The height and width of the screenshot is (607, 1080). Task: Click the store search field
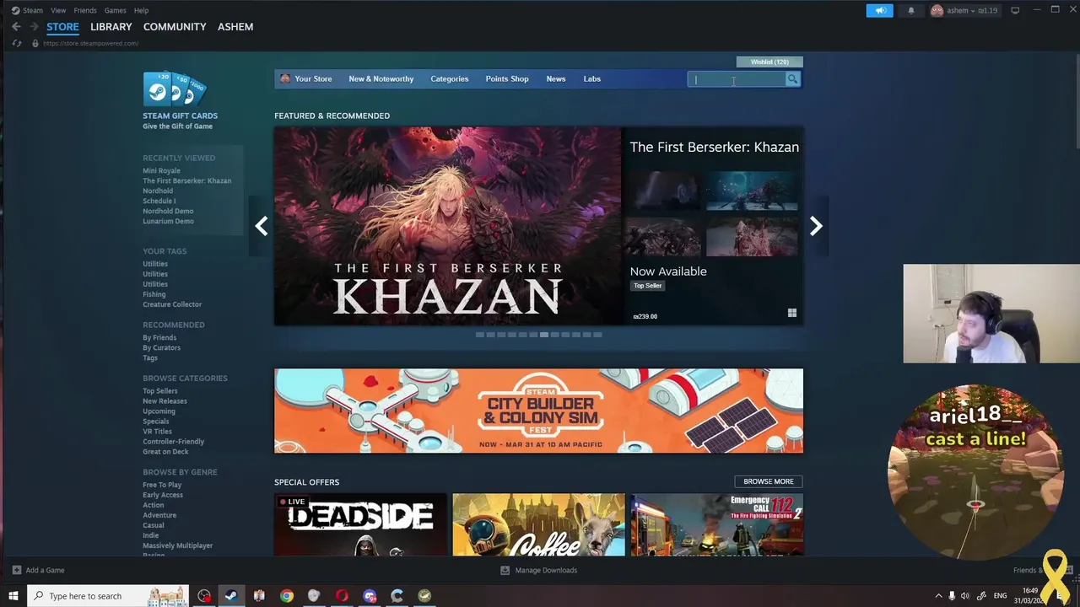[737, 79]
